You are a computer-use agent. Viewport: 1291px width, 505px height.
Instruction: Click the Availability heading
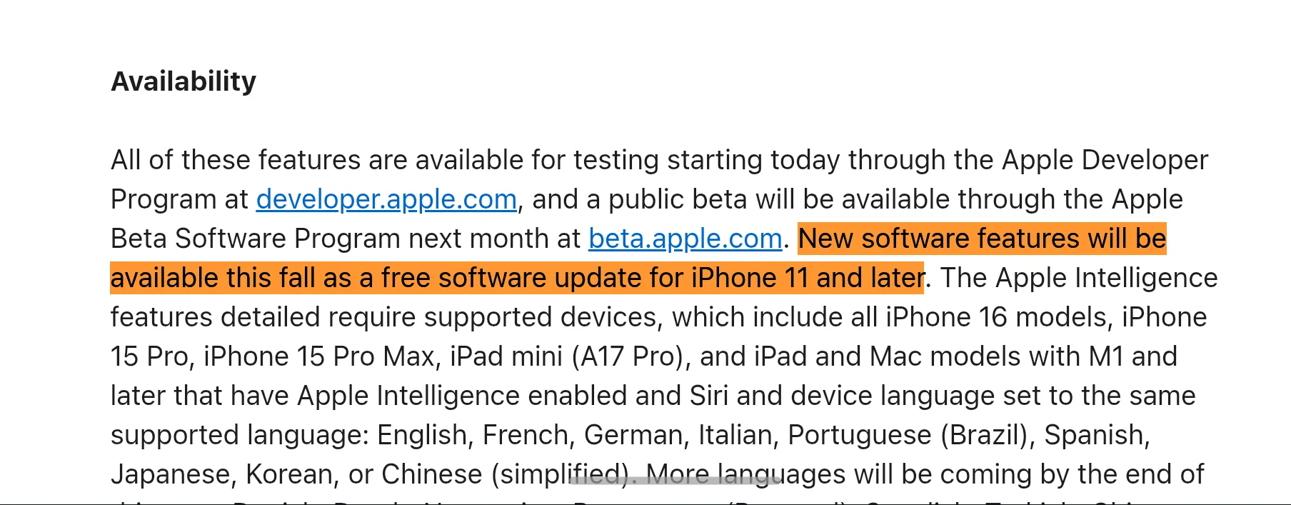click(x=184, y=81)
